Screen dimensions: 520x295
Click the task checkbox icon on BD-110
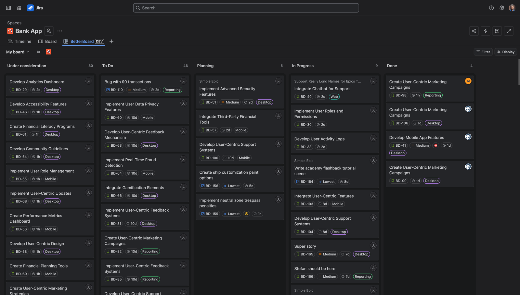[108, 90]
